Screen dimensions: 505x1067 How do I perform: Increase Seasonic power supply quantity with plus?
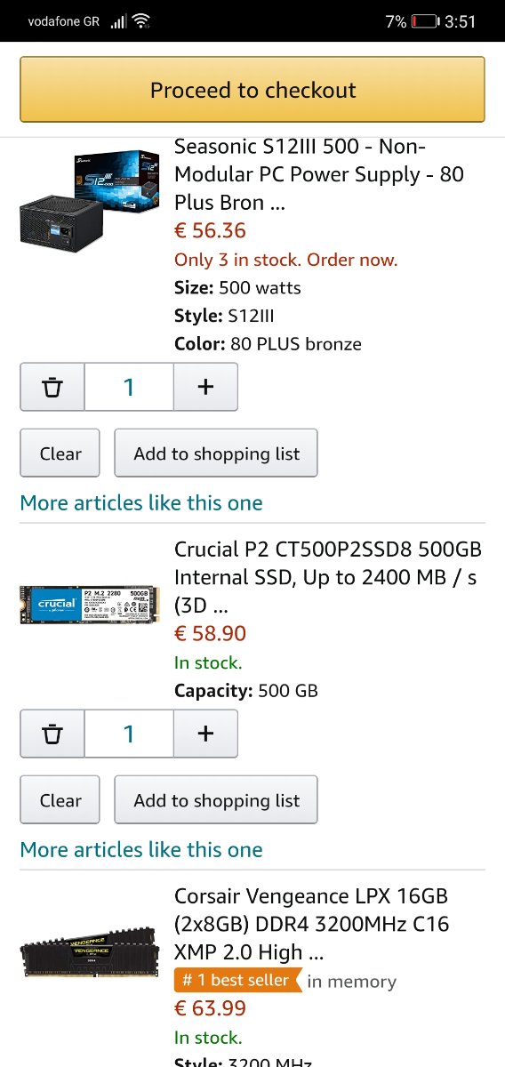[x=205, y=387]
